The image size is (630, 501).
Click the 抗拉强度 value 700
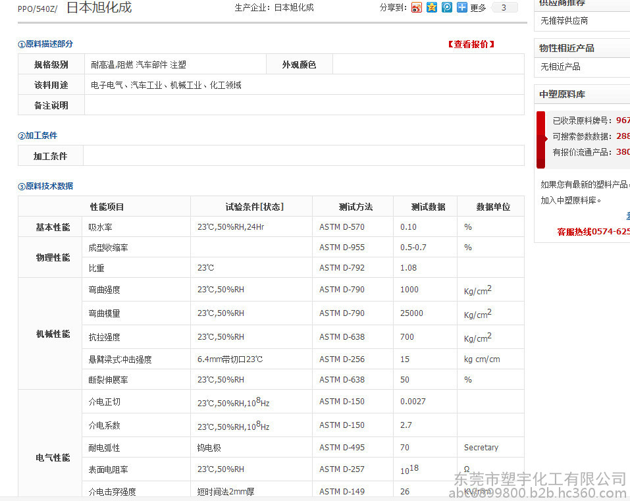click(x=407, y=336)
